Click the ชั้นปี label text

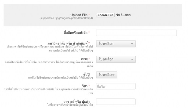coord(86,74)
